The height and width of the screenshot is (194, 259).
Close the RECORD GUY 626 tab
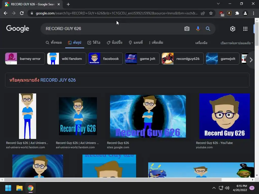(59, 4)
